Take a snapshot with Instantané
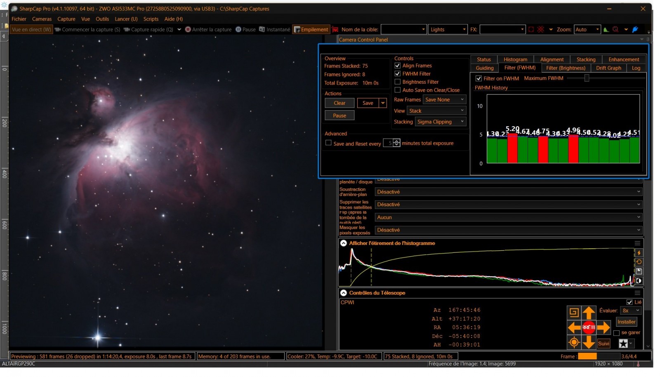The image size is (660, 377). pos(274,30)
